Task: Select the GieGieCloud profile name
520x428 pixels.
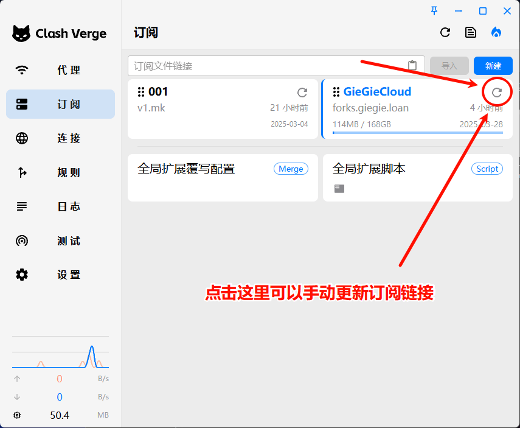Action: coord(377,92)
